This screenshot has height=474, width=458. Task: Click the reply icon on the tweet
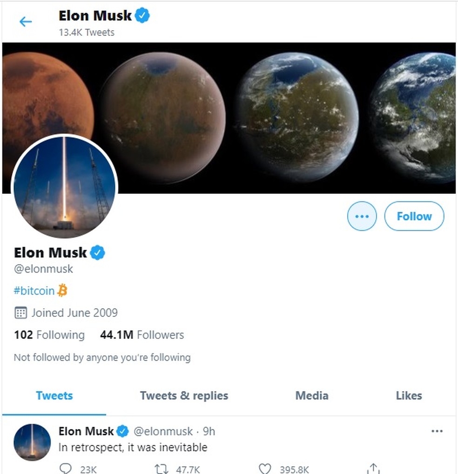(x=65, y=468)
